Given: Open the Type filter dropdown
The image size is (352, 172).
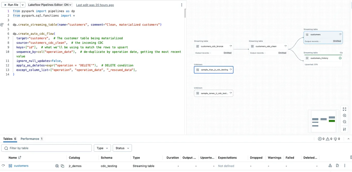Looking at the screenshot, I should coord(102,148).
